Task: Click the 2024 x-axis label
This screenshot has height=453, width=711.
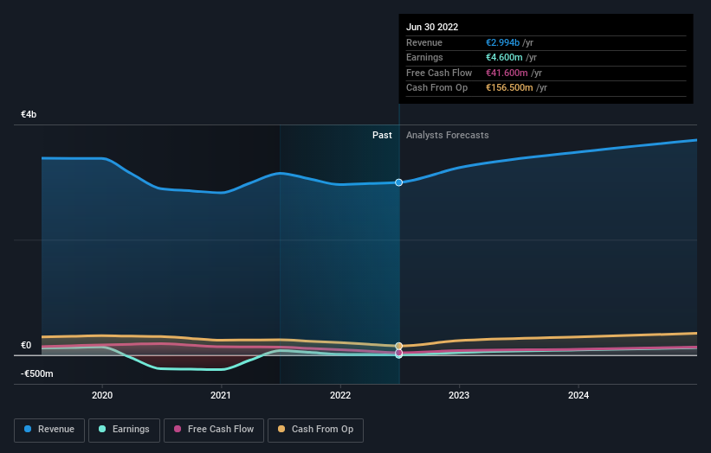Action: click(x=578, y=395)
